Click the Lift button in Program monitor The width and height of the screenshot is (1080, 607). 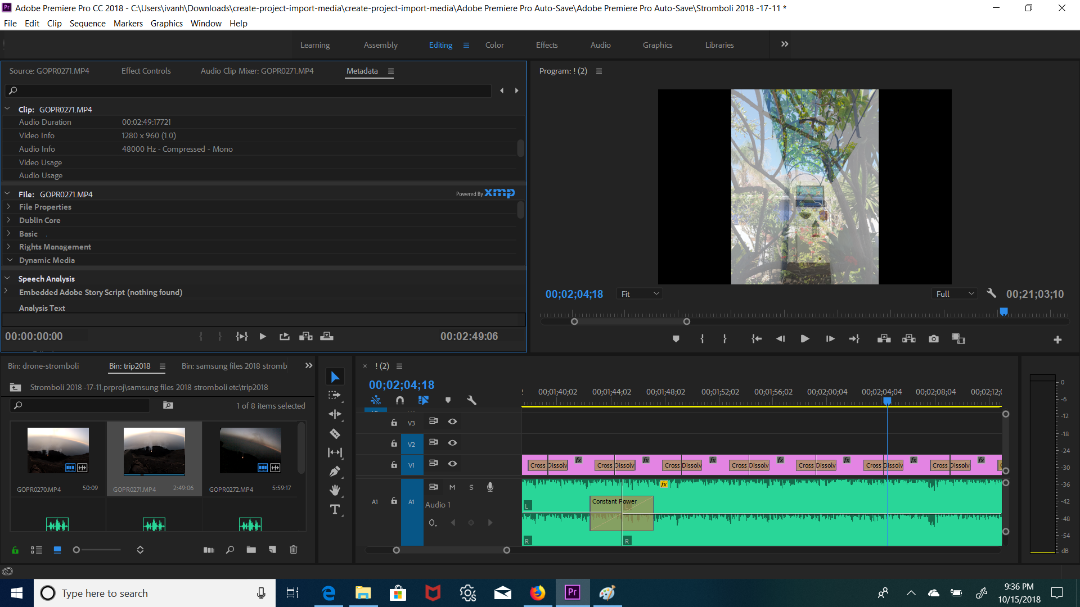coord(884,339)
